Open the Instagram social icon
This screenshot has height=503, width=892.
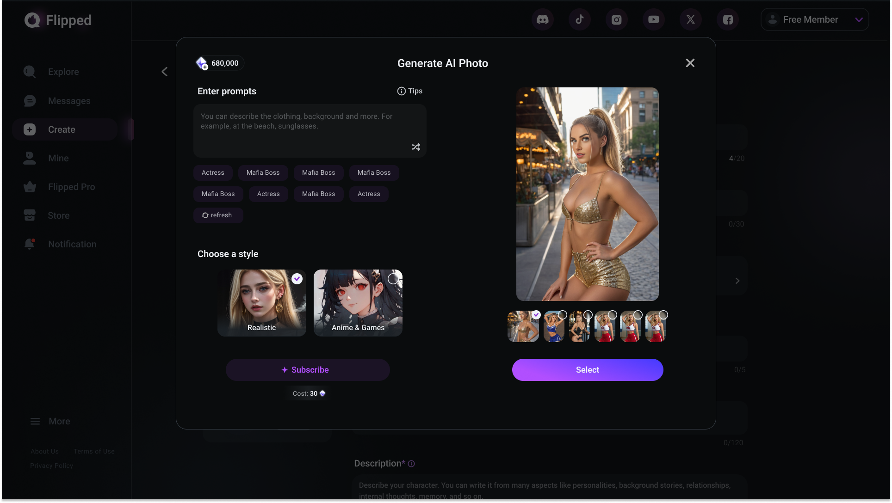(616, 19)
